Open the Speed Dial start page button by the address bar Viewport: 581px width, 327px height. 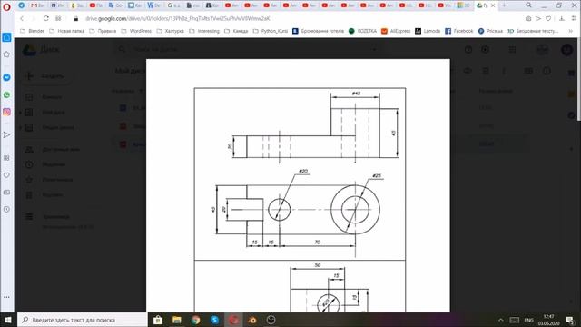pyautogui.click(x=58, y=18)
